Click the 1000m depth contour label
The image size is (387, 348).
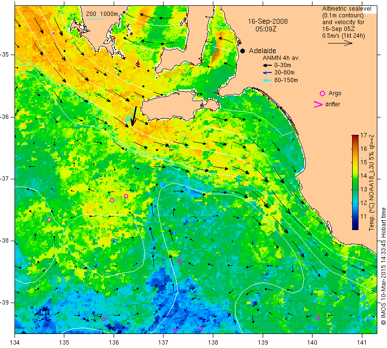(109, 14)
